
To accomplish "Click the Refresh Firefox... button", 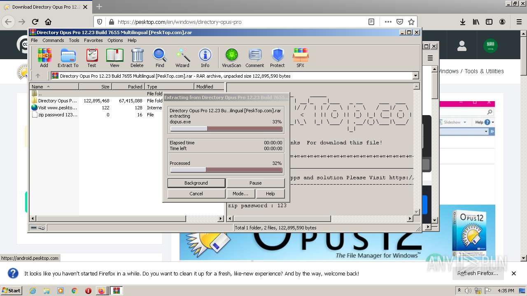I will [478, 273].
